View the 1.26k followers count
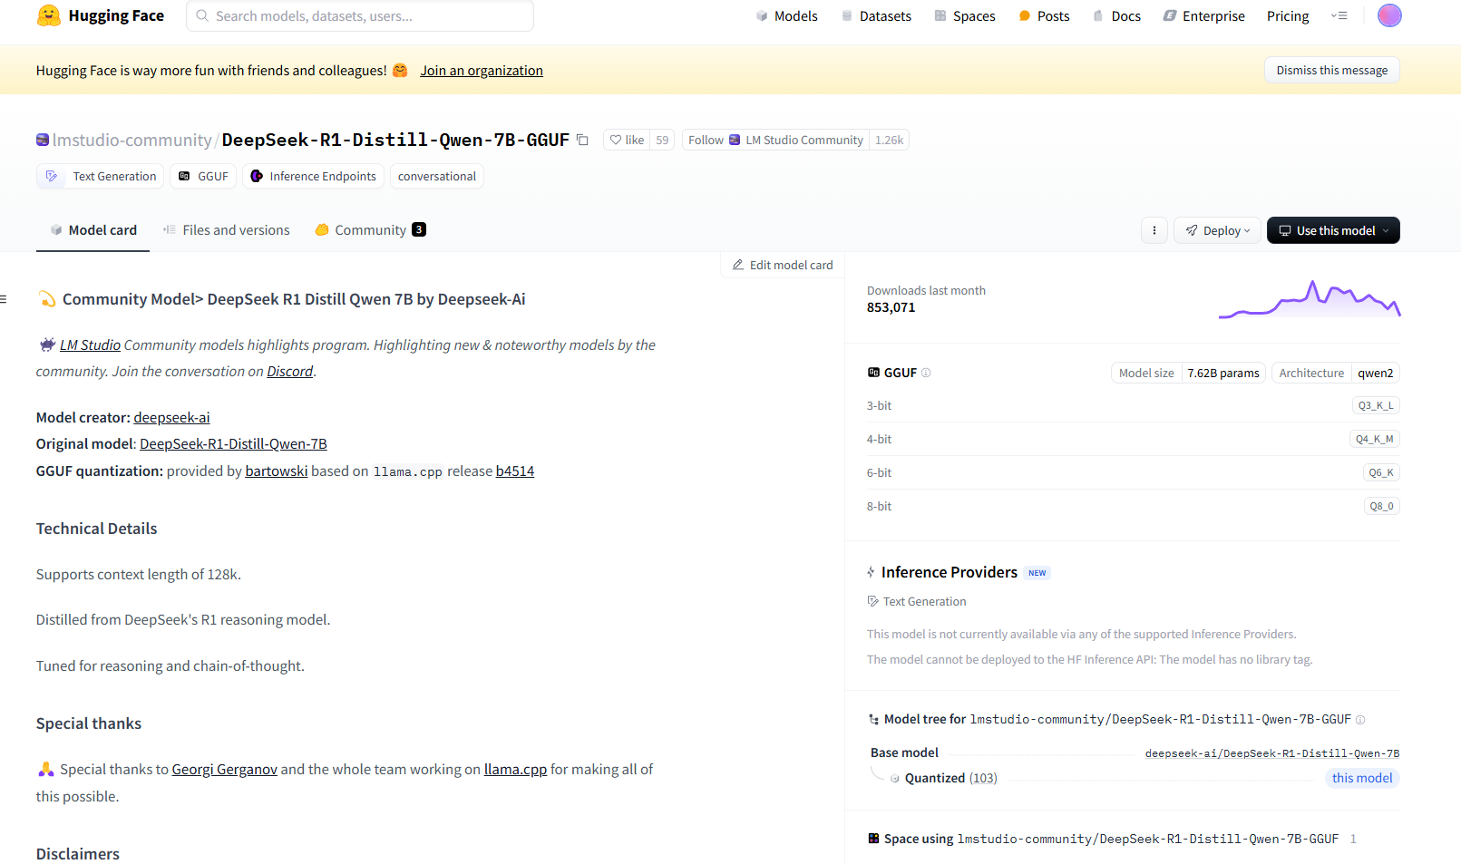1461x864 pixels. coord(889,140)
